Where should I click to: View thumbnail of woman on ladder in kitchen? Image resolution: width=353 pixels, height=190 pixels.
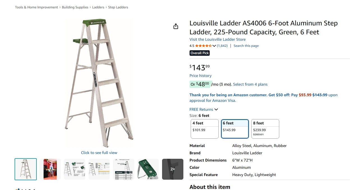point(50,169)
